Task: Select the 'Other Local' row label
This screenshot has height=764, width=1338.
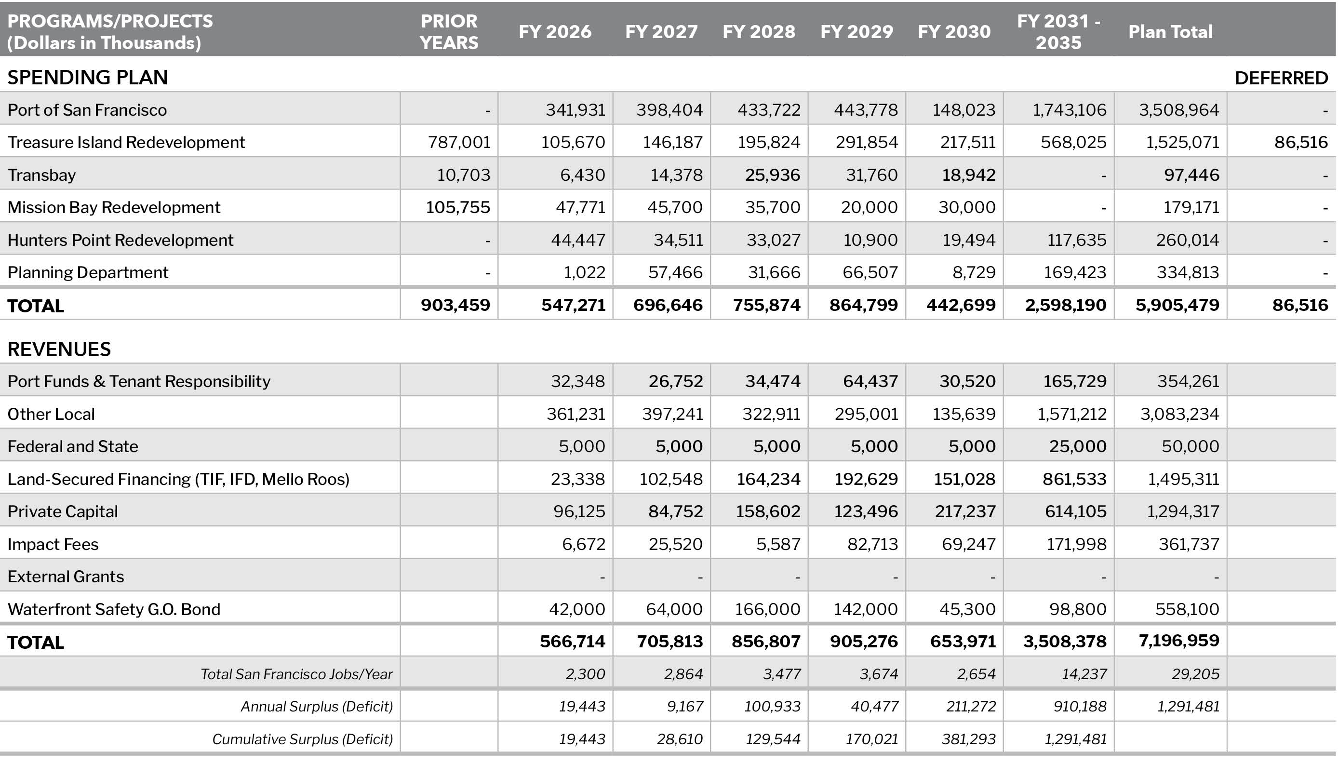Action: (x=51, y=414)
